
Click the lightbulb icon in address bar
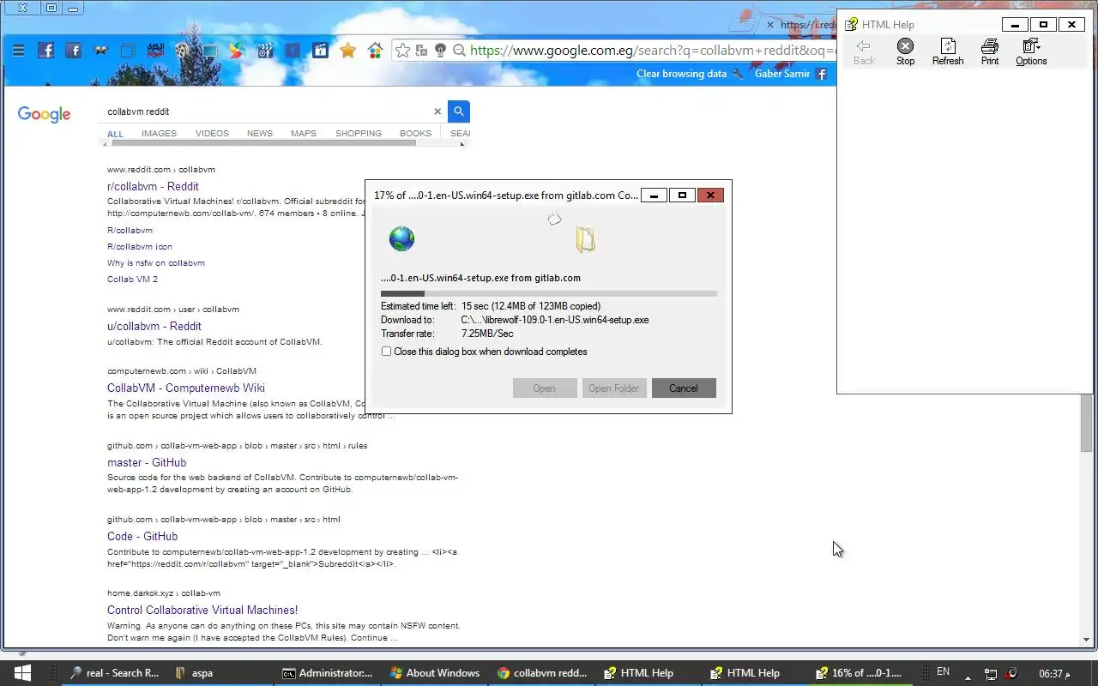[x=440, y=51]
